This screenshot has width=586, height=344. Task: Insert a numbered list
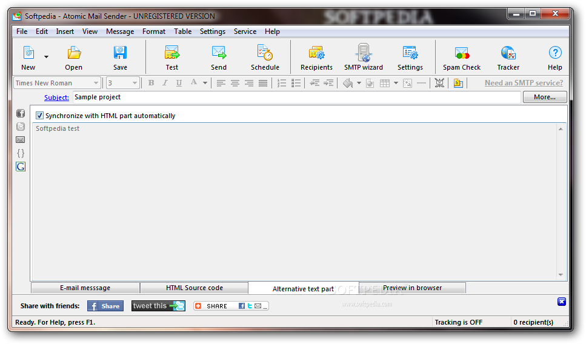(x=282, y=83)
